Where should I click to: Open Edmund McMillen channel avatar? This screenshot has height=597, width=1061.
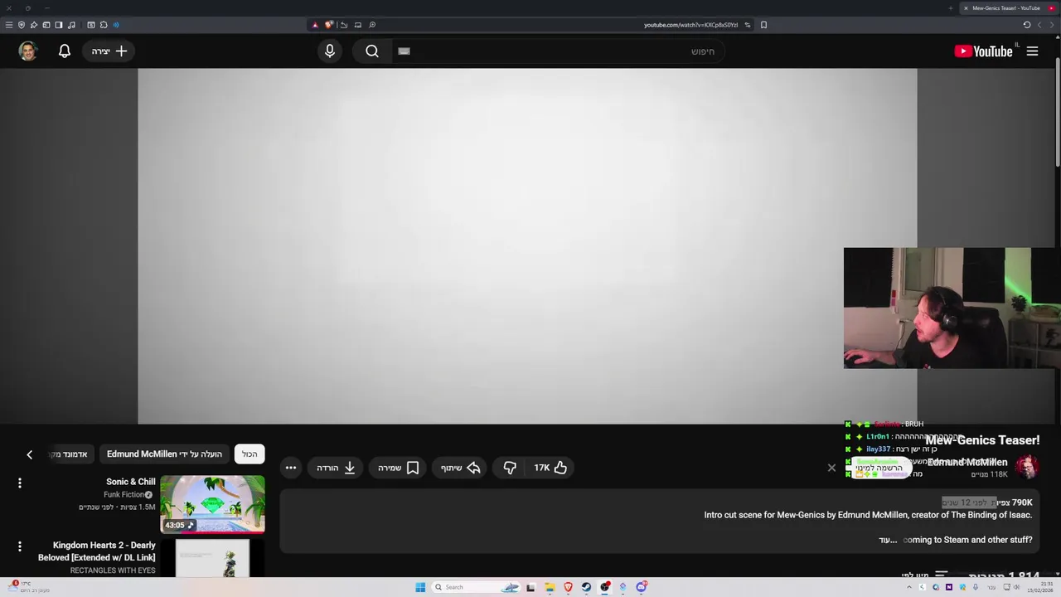pos(1026,467)
